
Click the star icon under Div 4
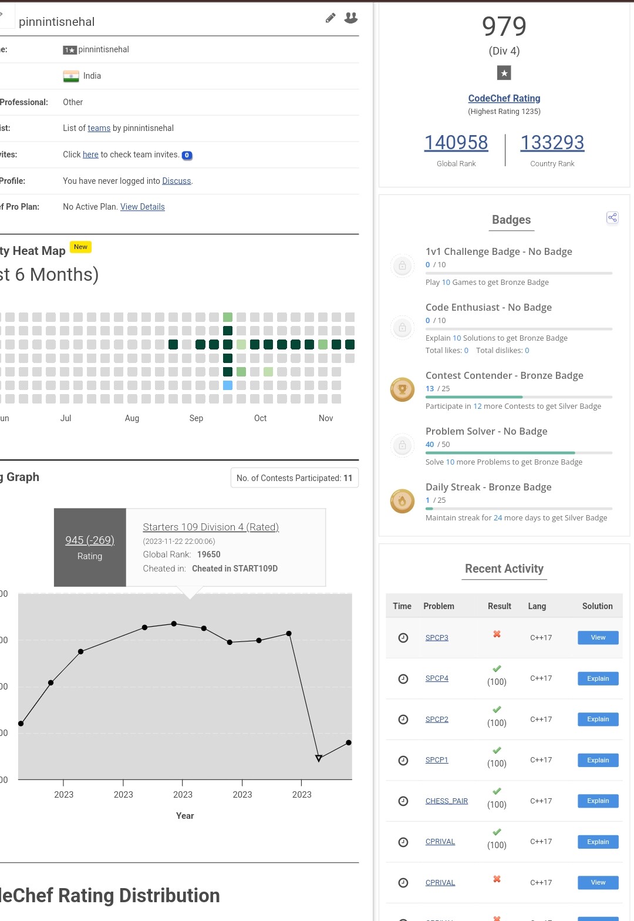(x=504, y=73)
